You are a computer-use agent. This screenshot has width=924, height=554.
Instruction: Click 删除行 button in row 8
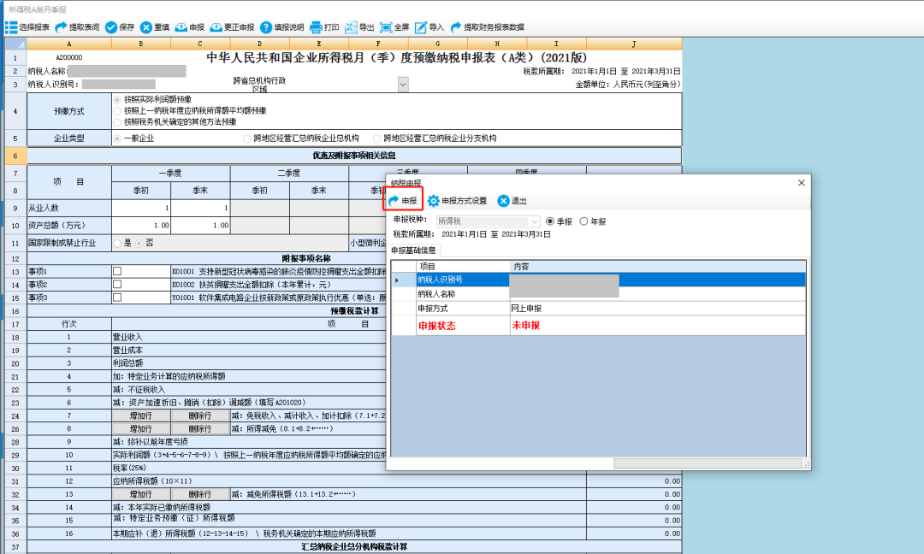200,428
